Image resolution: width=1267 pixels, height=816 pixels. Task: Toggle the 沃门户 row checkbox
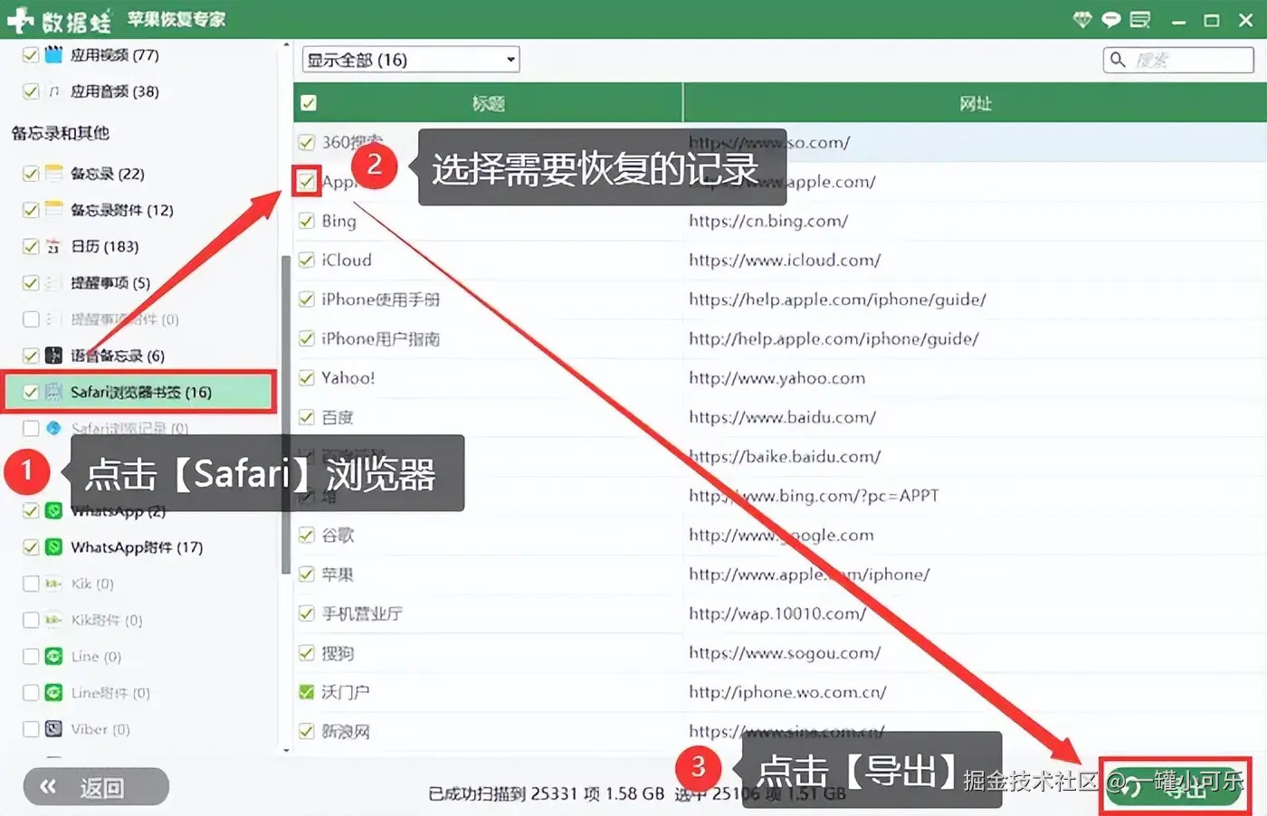tap(307, 692)
